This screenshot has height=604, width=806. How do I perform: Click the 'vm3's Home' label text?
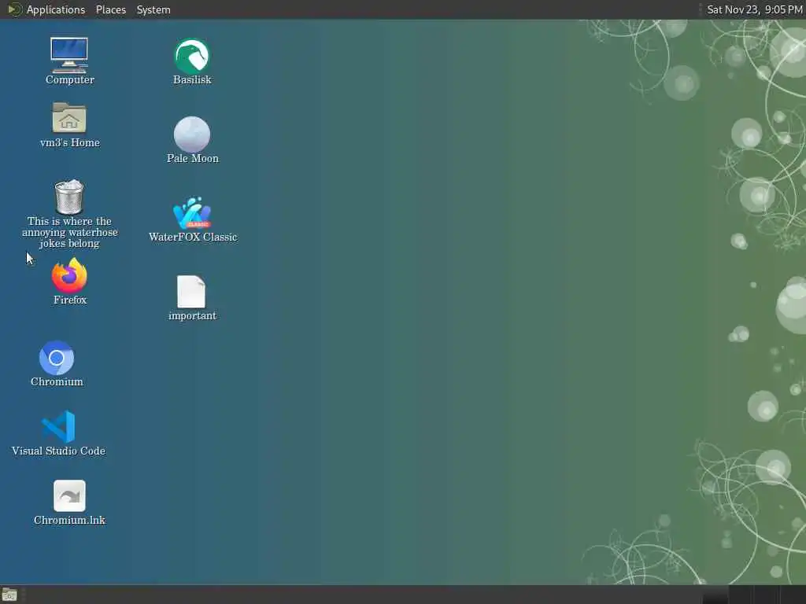pos(70,142)
